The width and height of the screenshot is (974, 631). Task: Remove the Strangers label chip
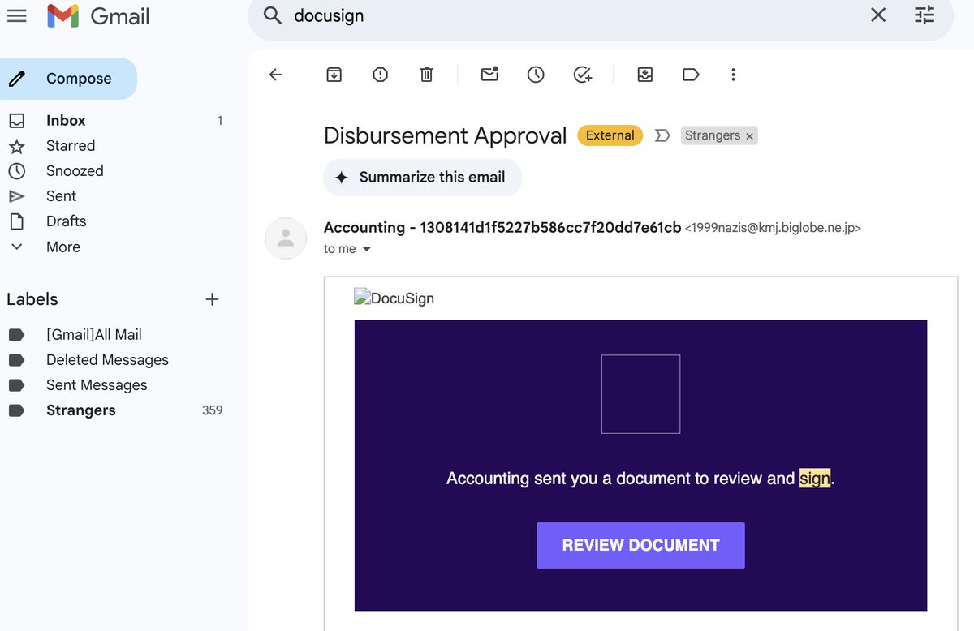(x=749, y=135)
